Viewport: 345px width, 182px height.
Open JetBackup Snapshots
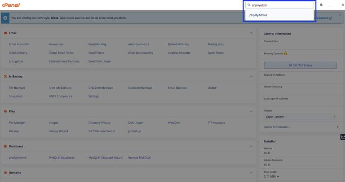pos(16,96)
